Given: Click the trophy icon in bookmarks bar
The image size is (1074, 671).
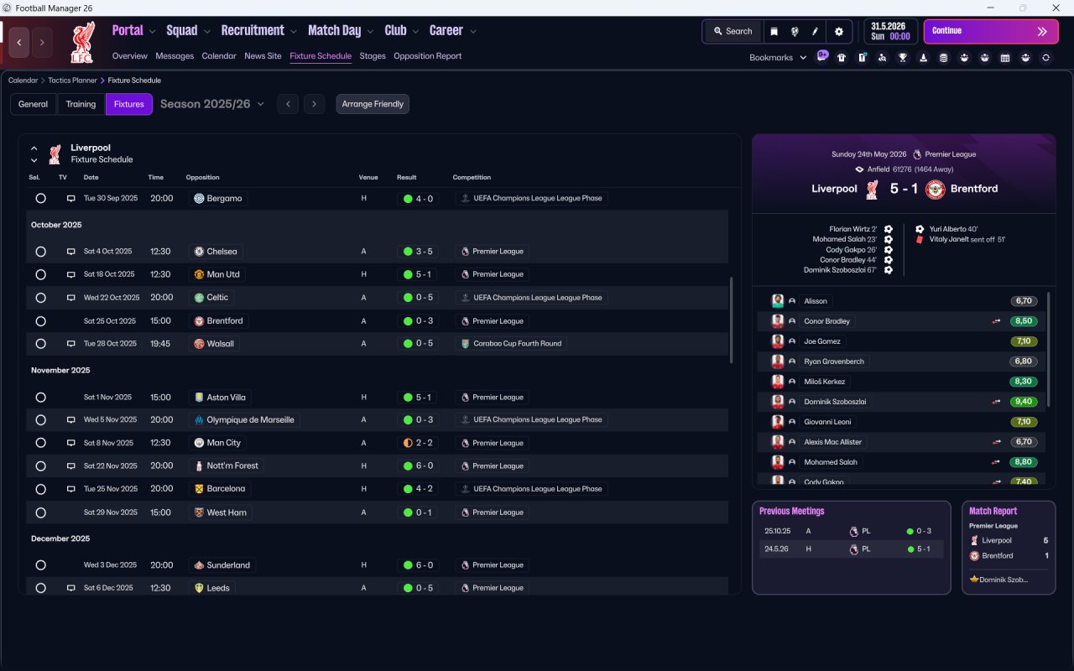Looking at the screenshot, I should click(x=903, y=58).
